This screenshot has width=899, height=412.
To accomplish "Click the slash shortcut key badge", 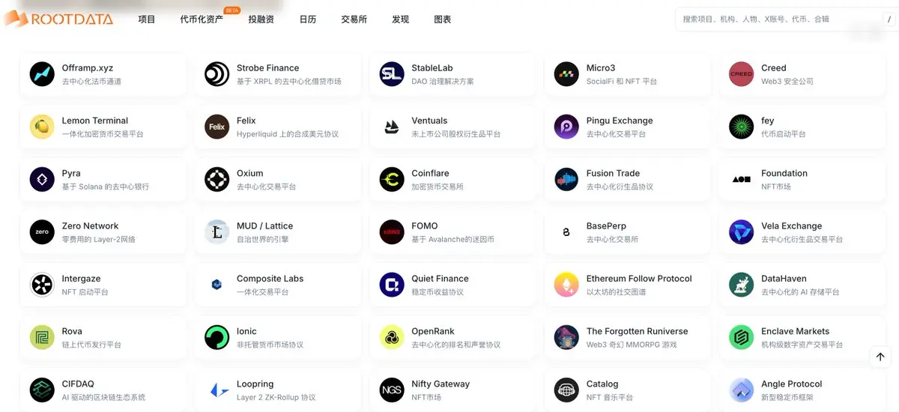I will click(x=889, y=19).
